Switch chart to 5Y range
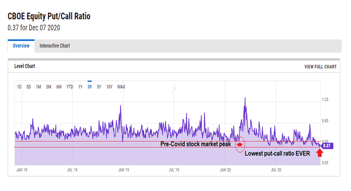The height and width of the screenshot is (191, 351). [99, 87]
